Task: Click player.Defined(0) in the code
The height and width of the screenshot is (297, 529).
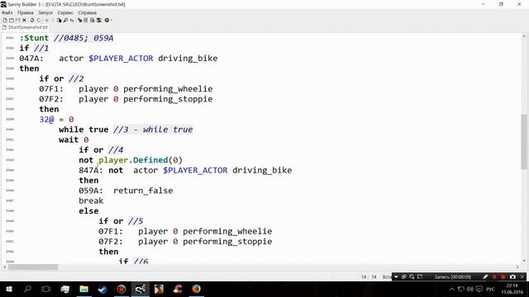Action: 141,160
